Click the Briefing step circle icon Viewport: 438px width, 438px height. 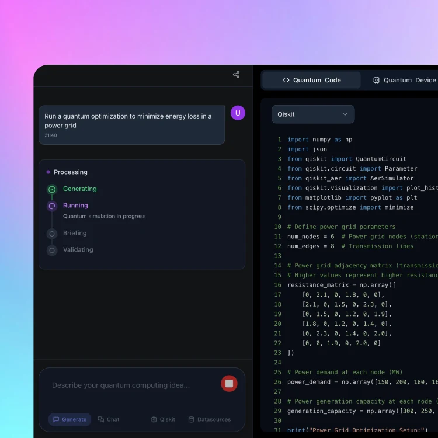point(52,234)
